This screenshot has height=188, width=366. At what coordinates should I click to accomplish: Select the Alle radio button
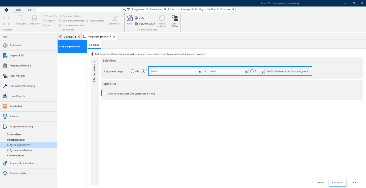(132, 71)
